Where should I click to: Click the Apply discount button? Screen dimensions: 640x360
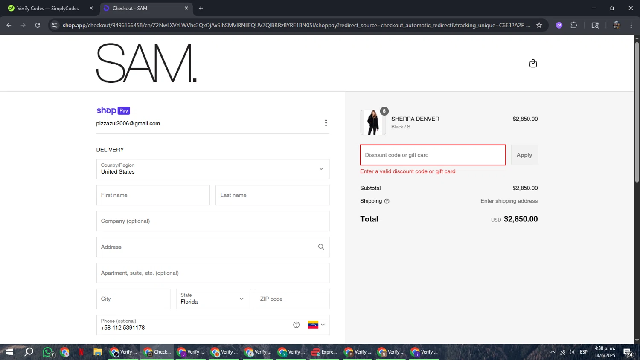pyautogui.click(x=524, y=155)
